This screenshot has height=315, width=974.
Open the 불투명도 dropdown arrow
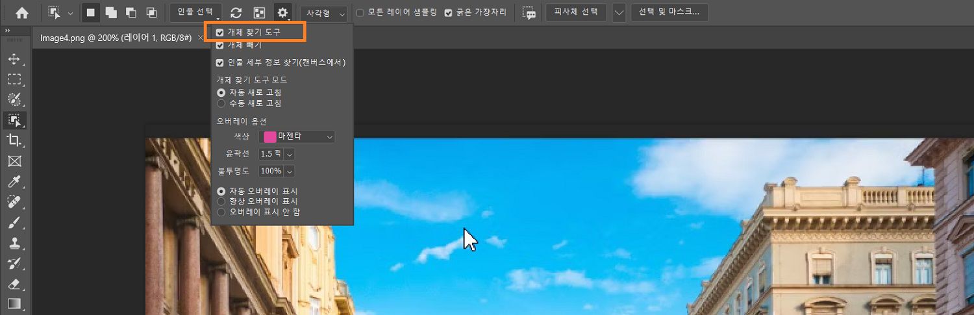(x=290, y=171)
